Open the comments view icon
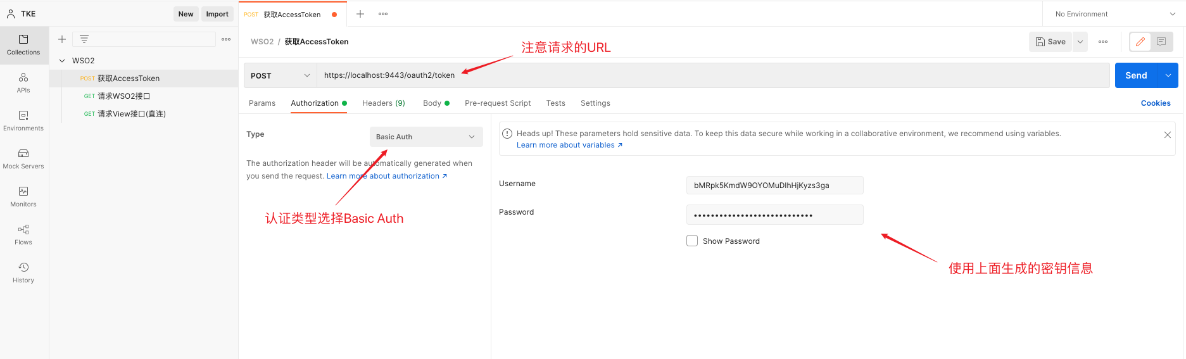1186x359 pixels. (1161, 42)
